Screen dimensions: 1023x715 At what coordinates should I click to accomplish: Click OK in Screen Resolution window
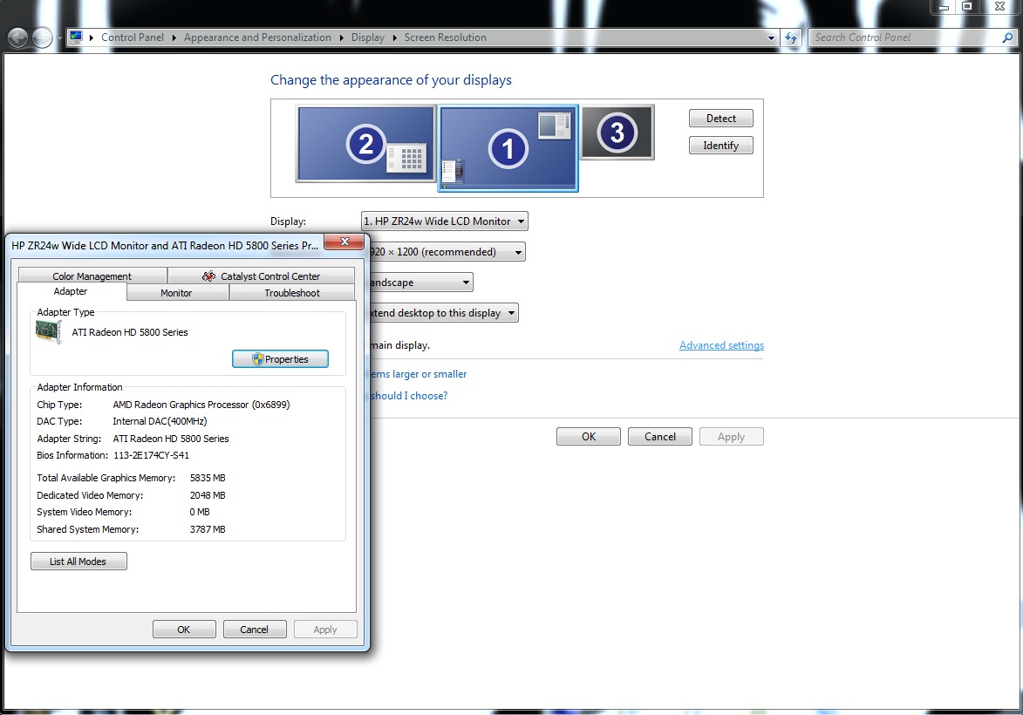(x=589, y=437)
